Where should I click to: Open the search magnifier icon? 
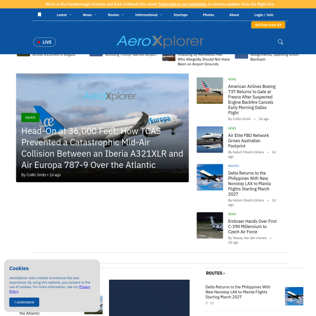click(x=280, y=42)
